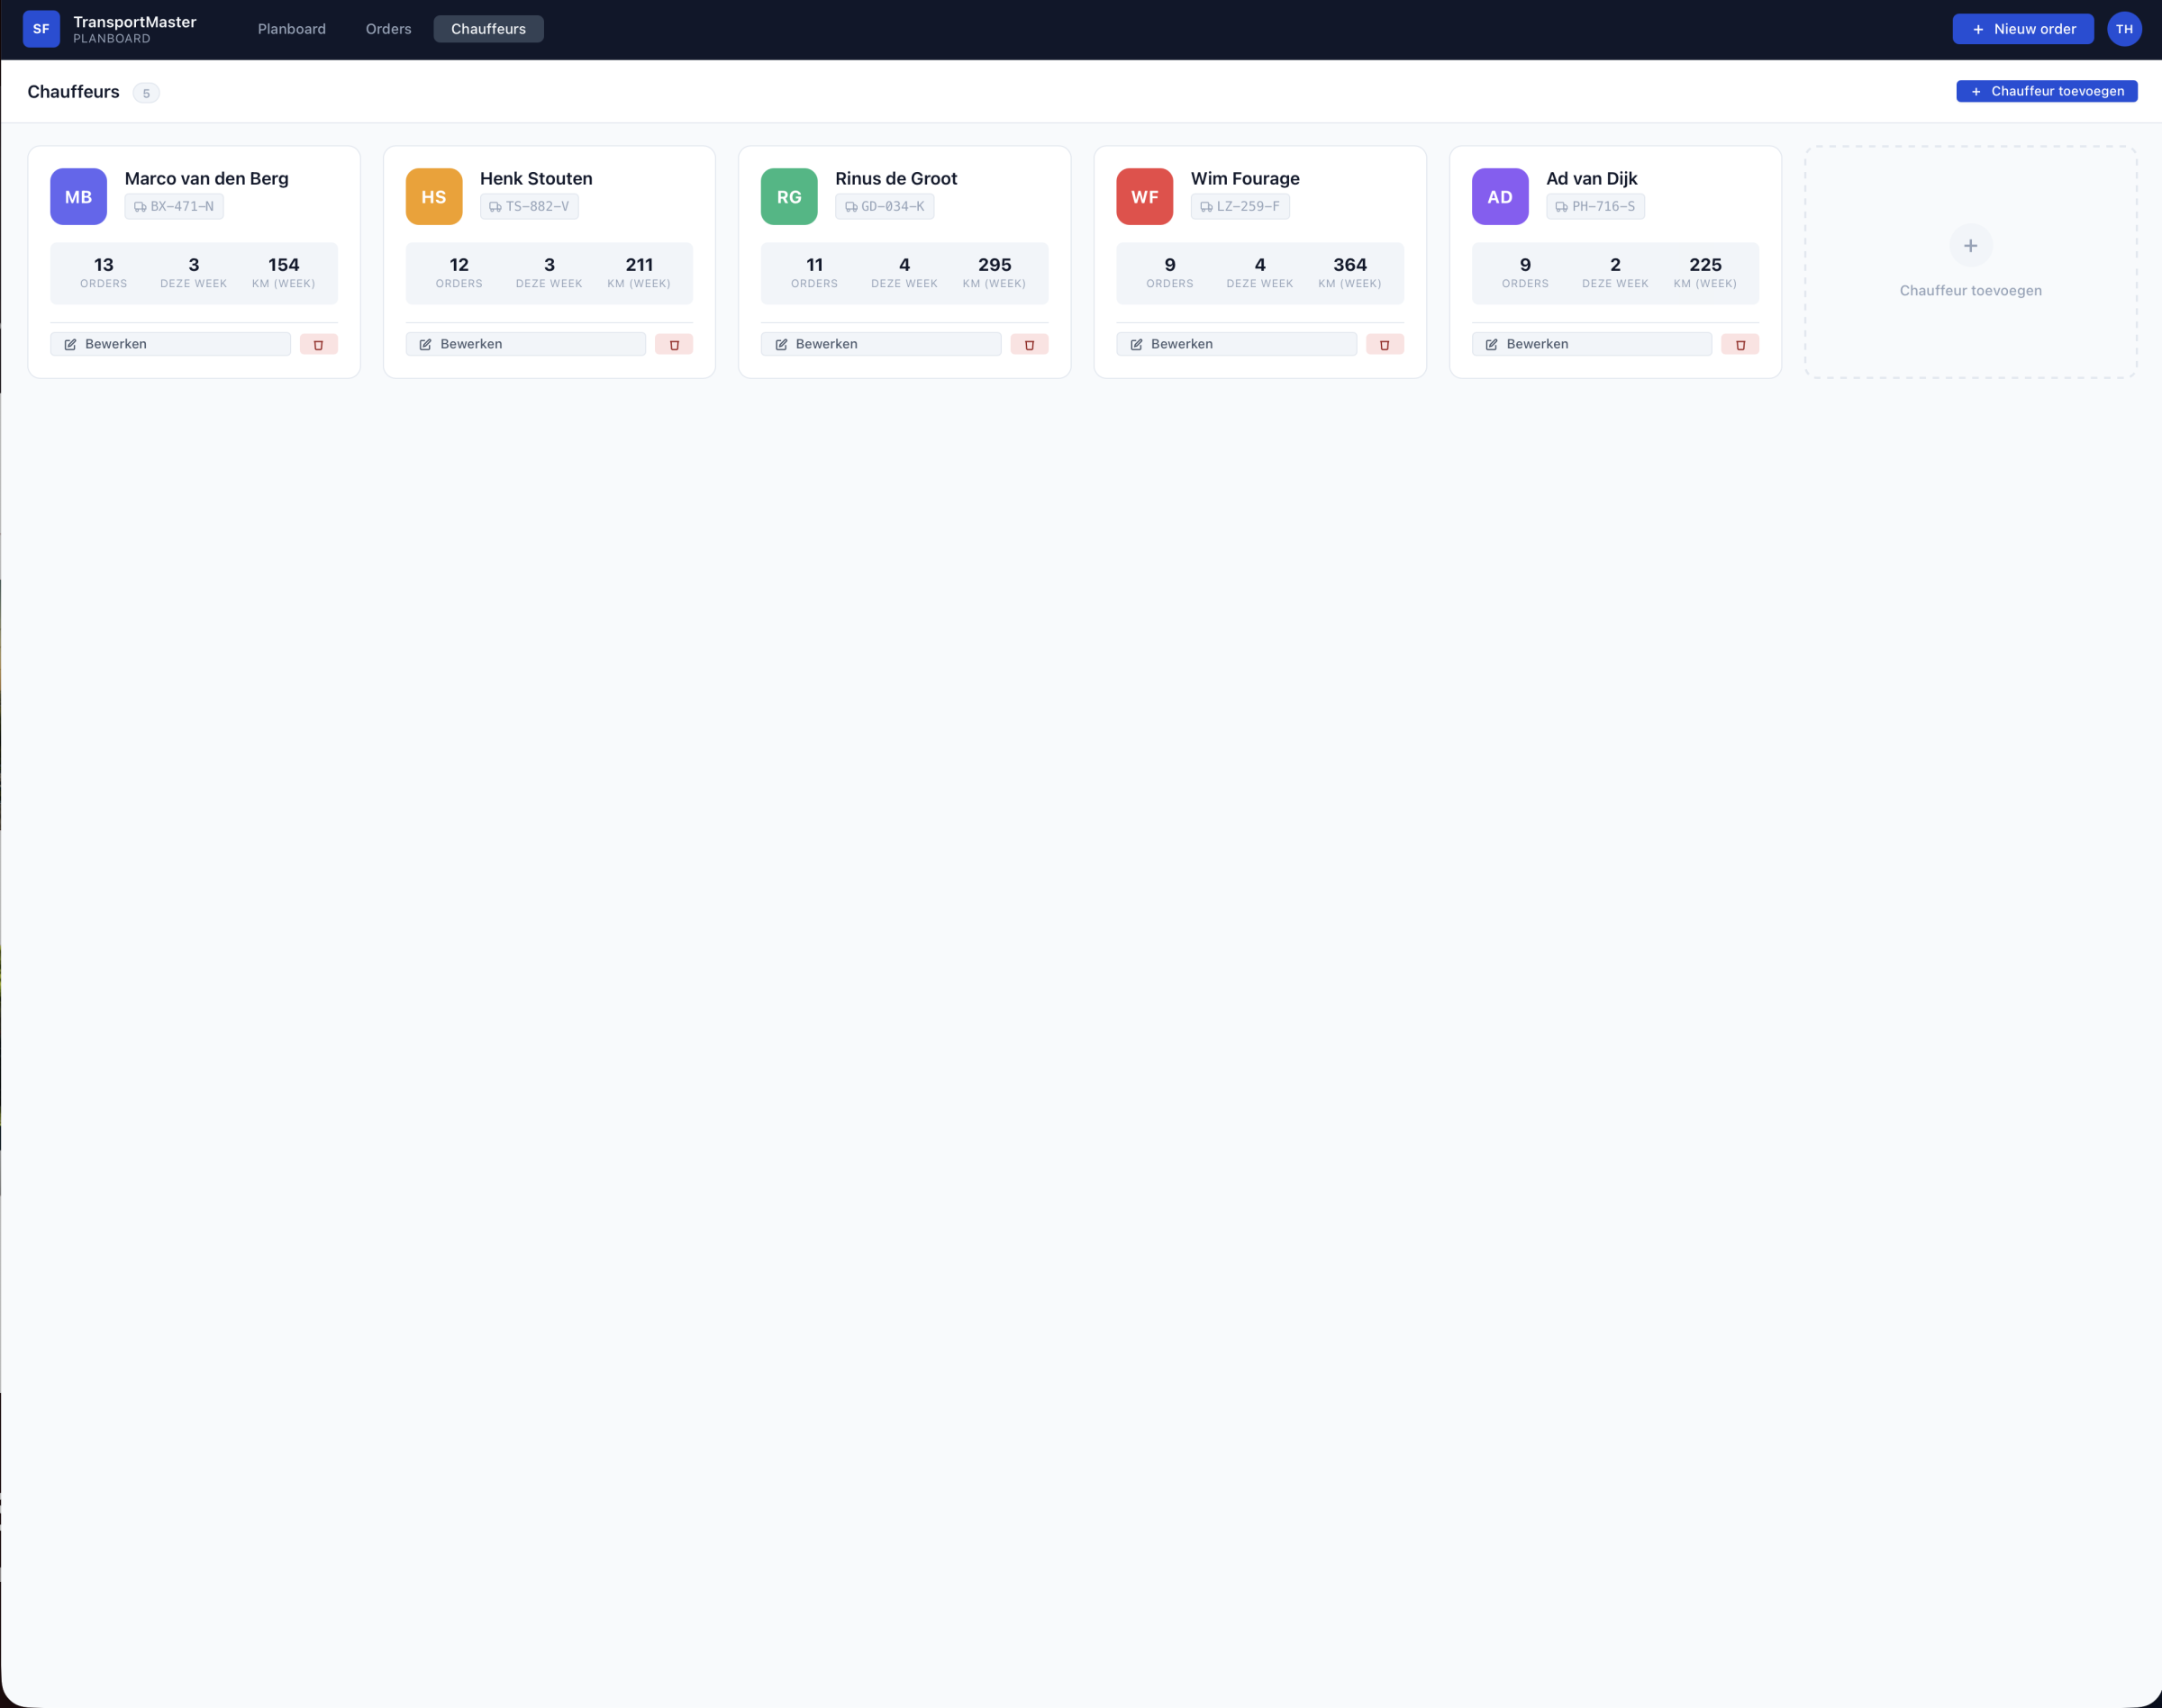Click the SF TransportMaster logo

click(41, 28)
